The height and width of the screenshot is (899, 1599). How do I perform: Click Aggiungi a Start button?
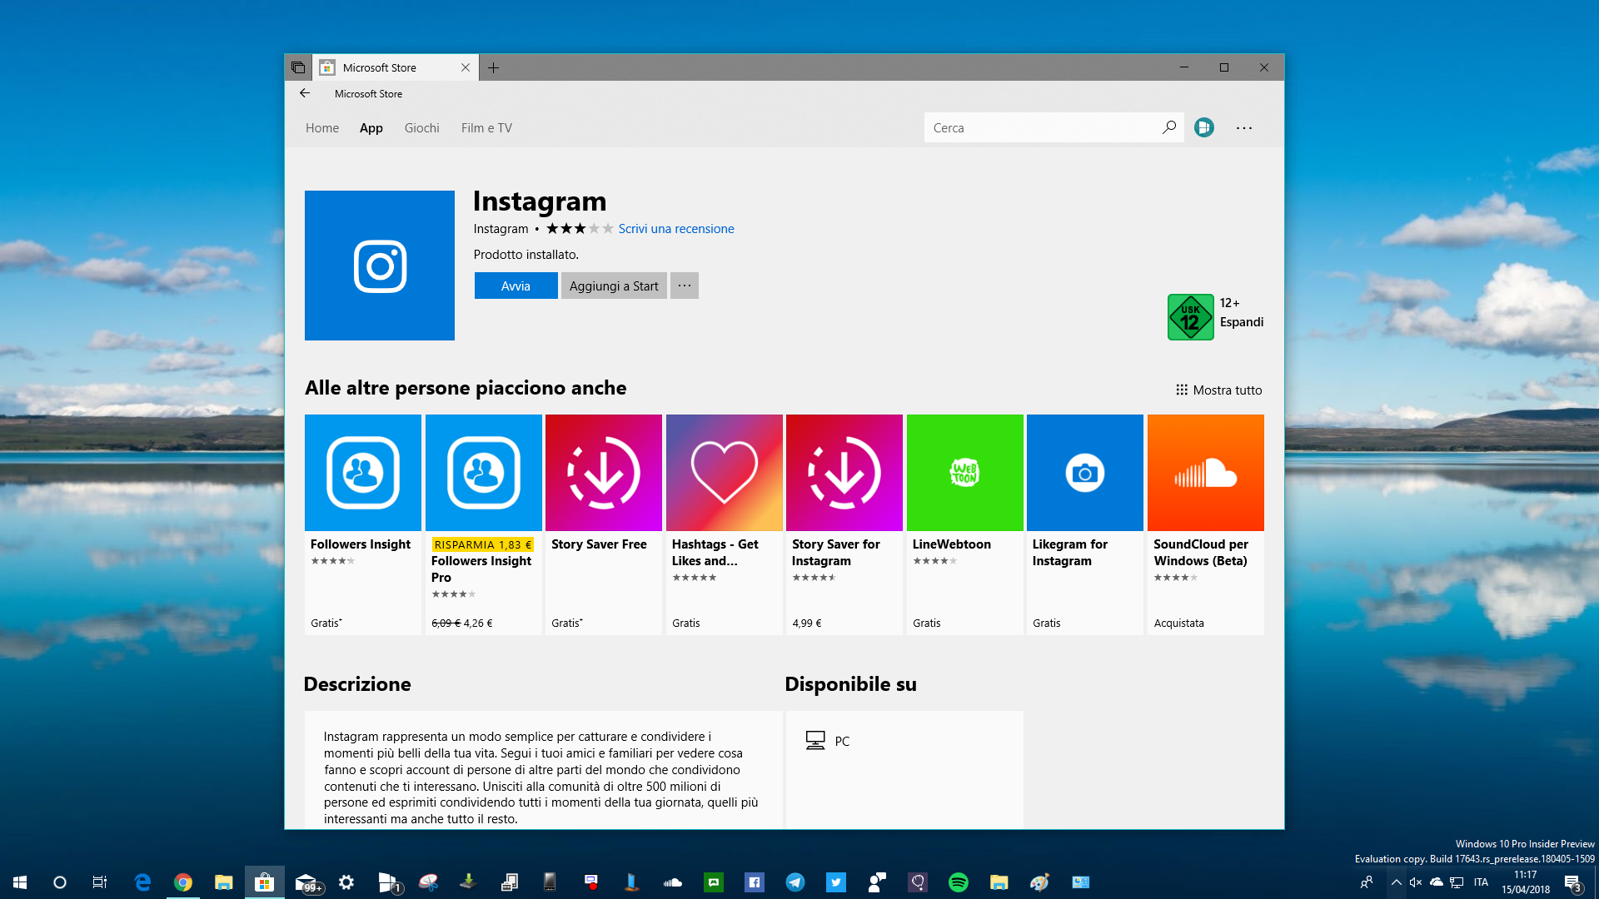[x=614, y=286]
